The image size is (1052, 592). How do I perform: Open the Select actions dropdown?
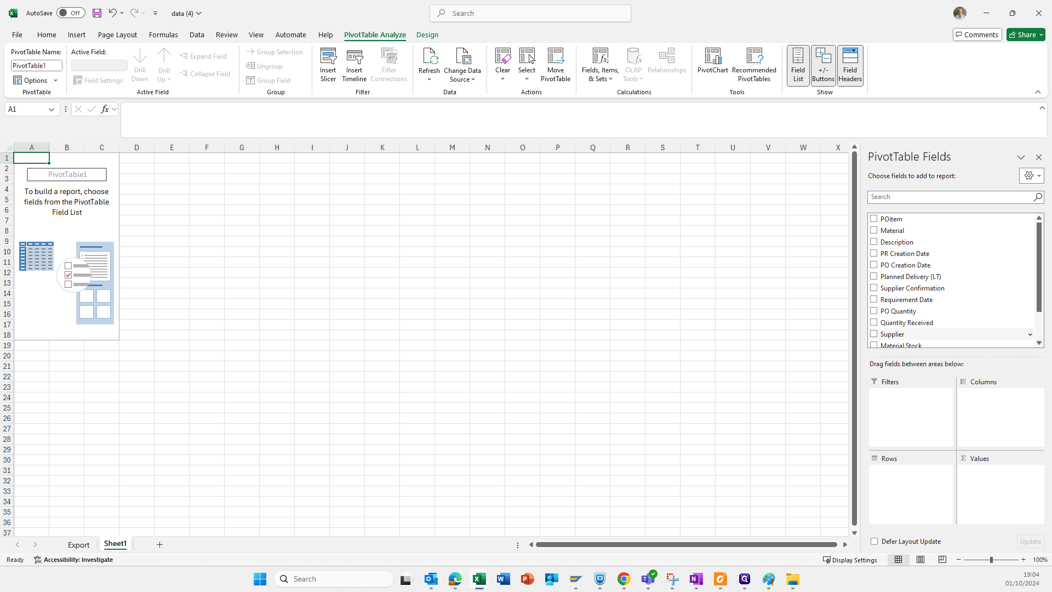point(527,79)
